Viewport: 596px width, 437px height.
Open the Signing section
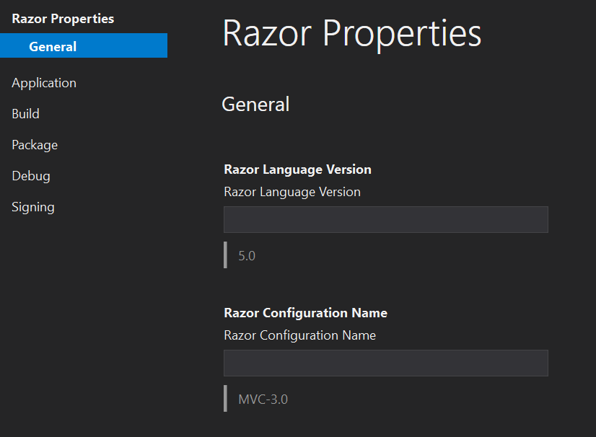pos(33,207)
